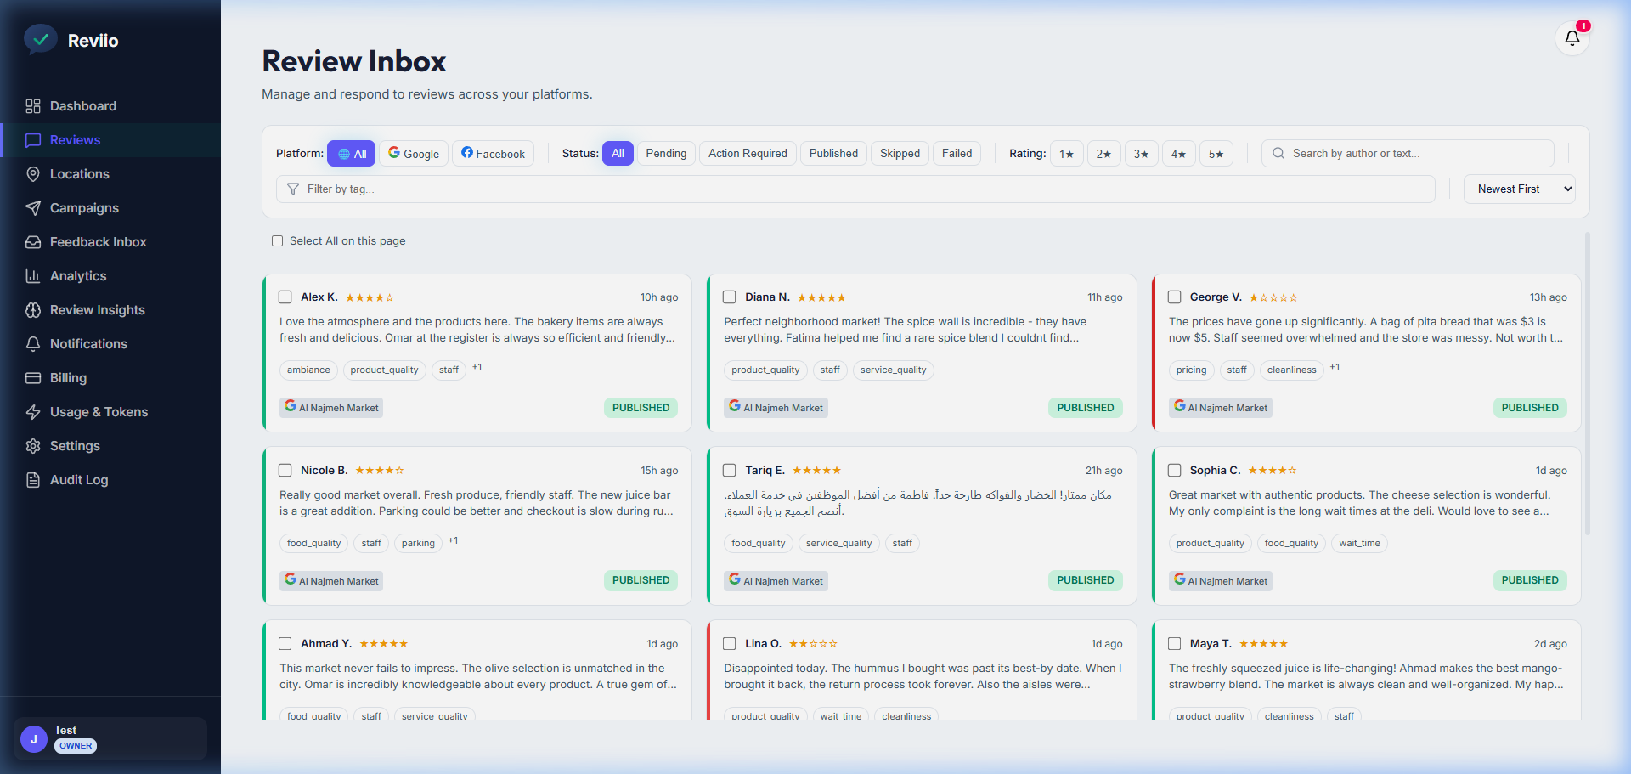Click the Analytics bar chart icon
This screenshot has width=1631, height=774.
[x=33, y=276]
